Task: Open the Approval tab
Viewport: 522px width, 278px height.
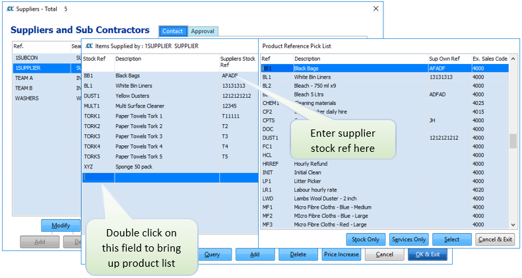Action: click(x=203, y=31)
